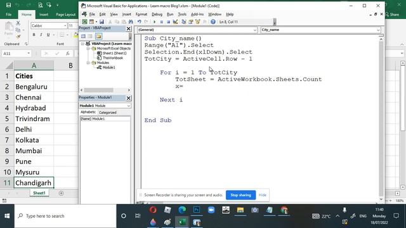This screenshot has width=406, height=228.
Task: Undo the last edit in VBA editor
Action: coord(140,22)
